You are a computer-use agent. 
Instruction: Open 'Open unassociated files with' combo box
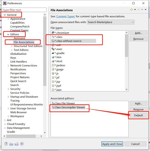click(111, 22)
